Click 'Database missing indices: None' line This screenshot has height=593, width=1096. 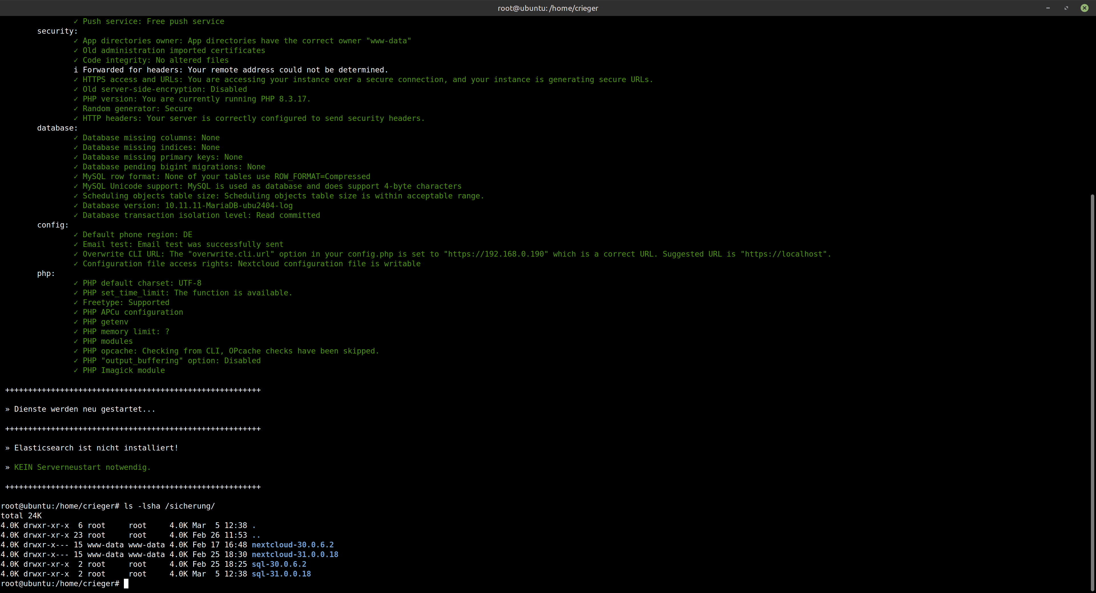click(x=147, y=148)
